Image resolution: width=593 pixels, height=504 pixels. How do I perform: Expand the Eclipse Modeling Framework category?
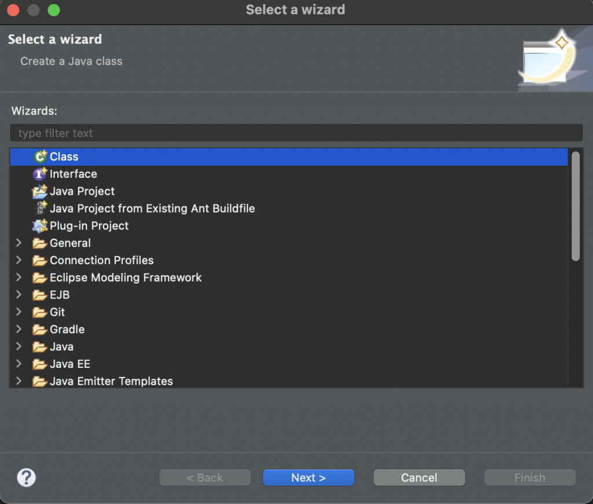[19, 277]
